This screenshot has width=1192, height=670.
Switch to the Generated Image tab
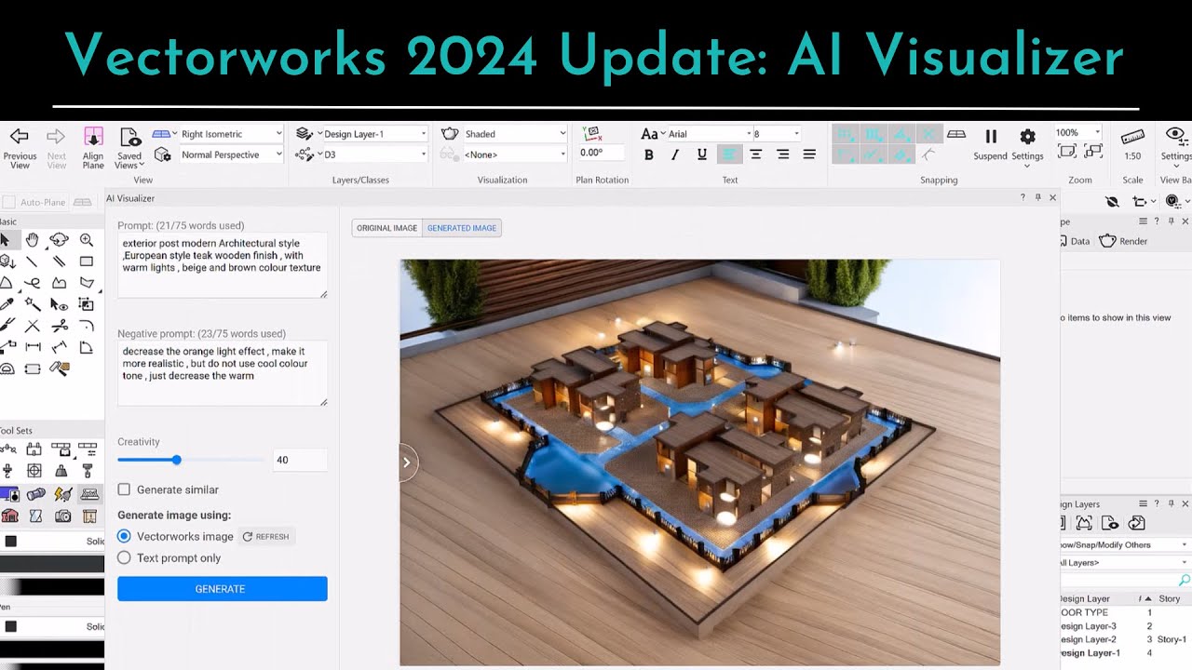[x=462, y=227]
